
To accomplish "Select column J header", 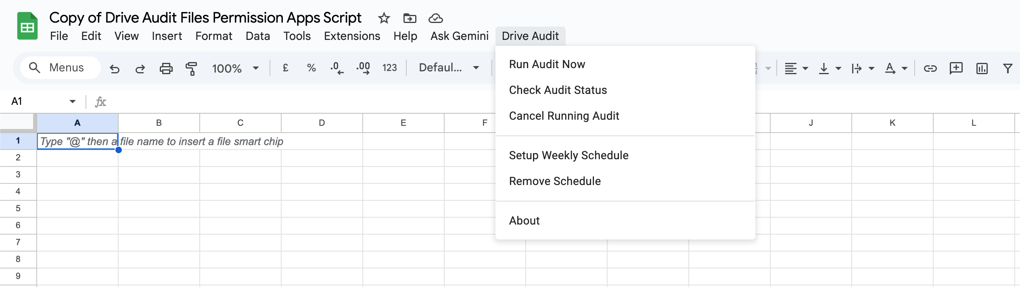I will point(811,123).
